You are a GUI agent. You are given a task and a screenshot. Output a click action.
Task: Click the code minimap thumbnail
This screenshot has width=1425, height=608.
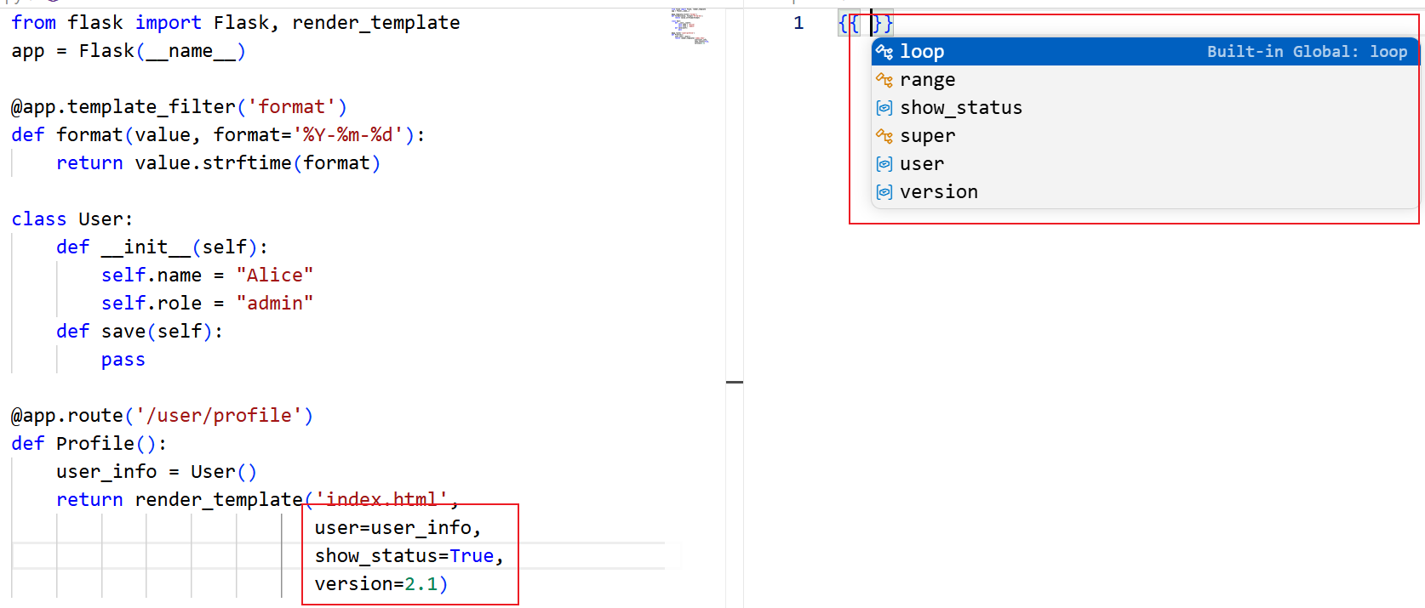click(690, 26)
